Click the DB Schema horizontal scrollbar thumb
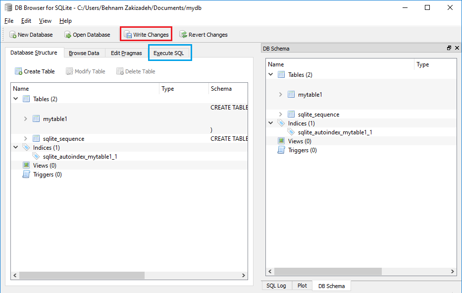This screenshot has width=462, height=293. pyautogui.click(x=328, y=272)
